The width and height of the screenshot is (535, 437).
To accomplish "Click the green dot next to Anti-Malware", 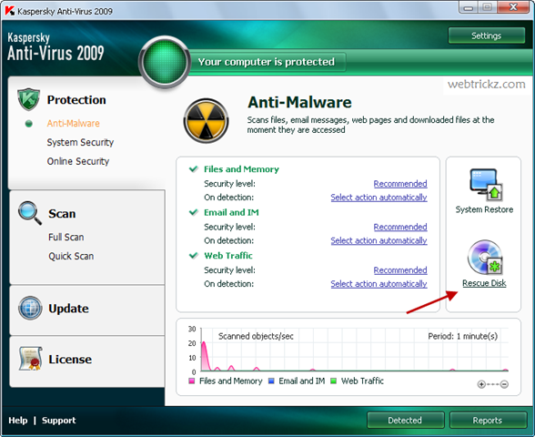I will [29, 124].
